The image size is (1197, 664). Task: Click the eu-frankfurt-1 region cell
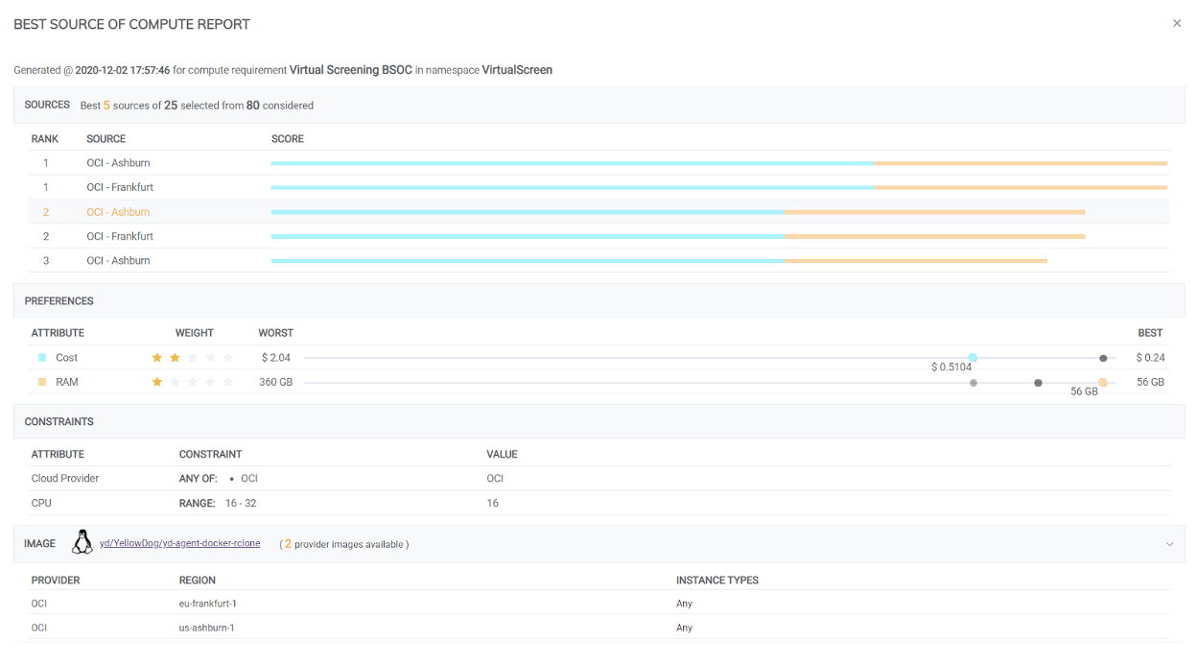pyautogui.click(x=207, y=604)
